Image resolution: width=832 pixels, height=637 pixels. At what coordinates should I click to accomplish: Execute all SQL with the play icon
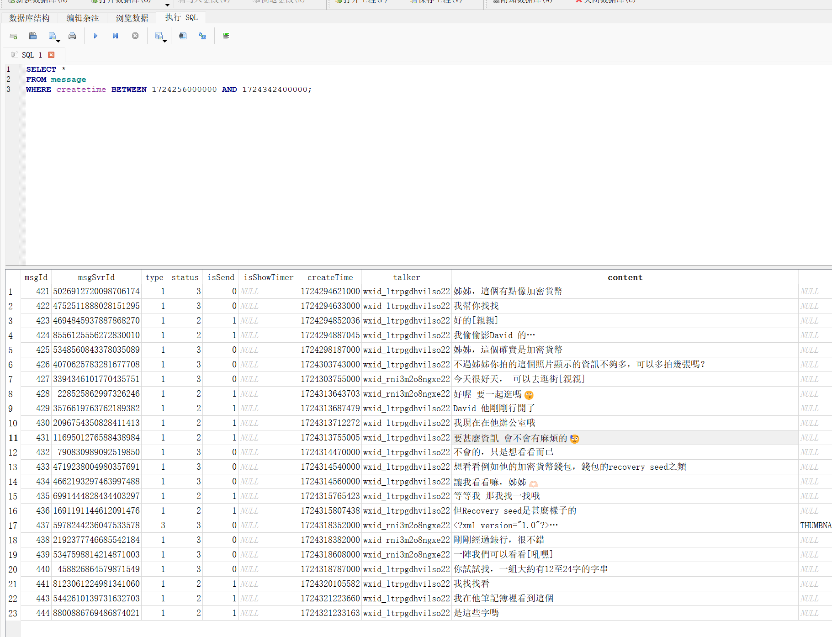point(95,36)
